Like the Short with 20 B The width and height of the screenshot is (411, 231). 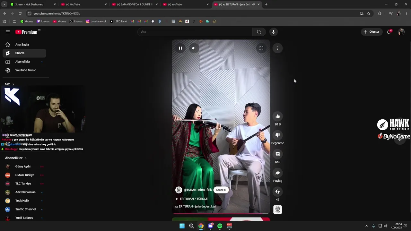pyautogui.click(x=278, y=116)
